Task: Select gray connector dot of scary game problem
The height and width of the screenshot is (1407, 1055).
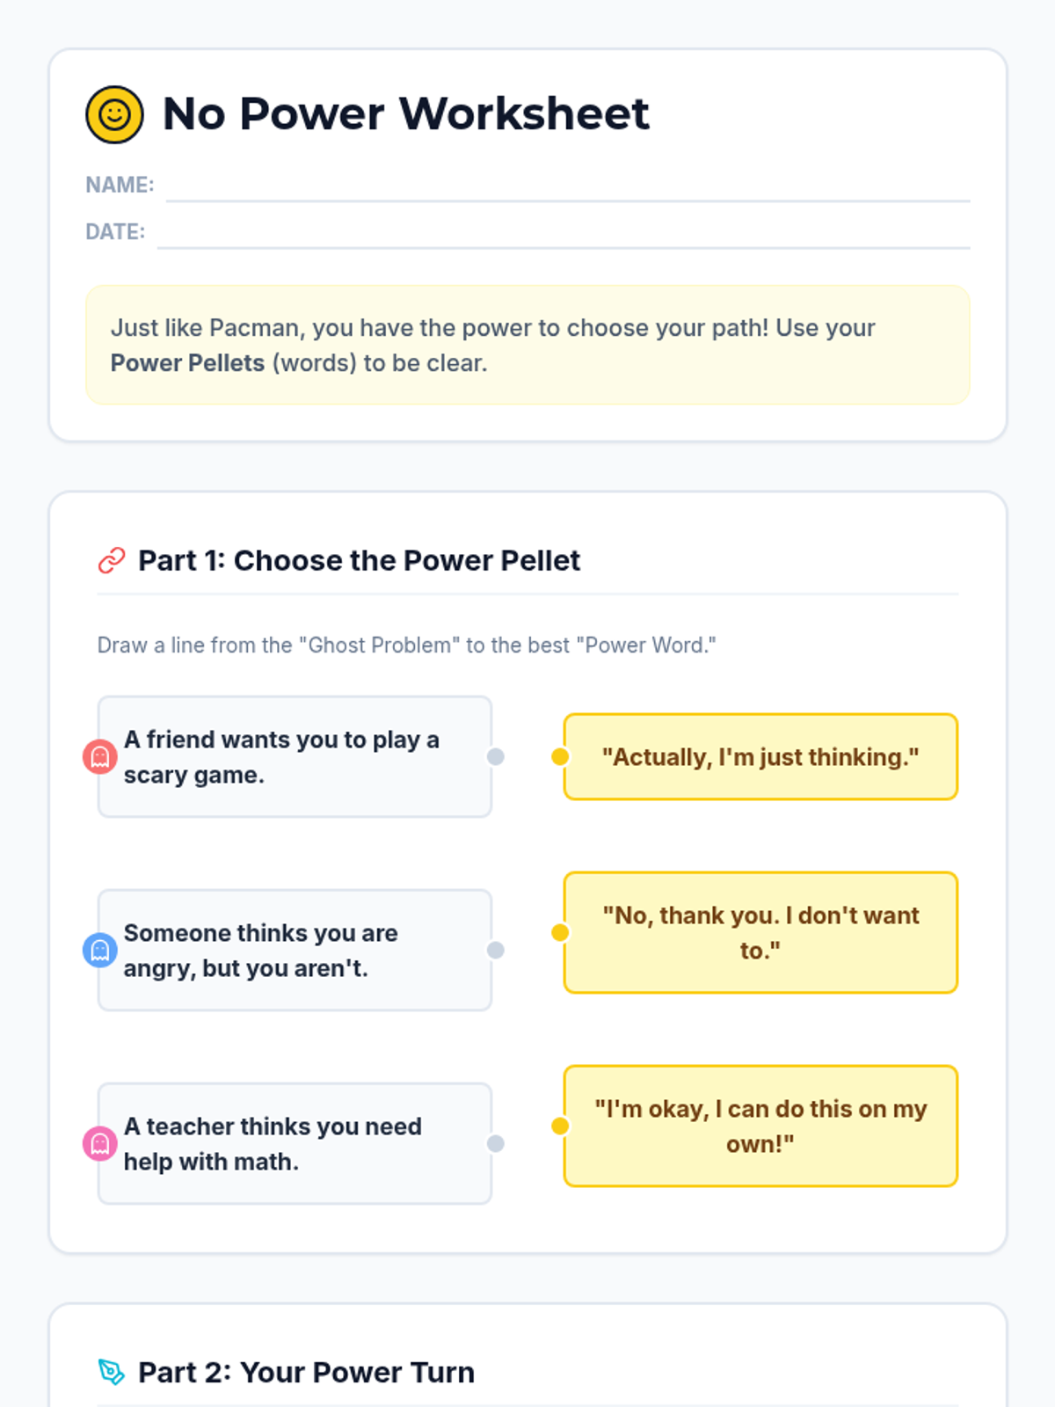Action: [x=496, y=756]
